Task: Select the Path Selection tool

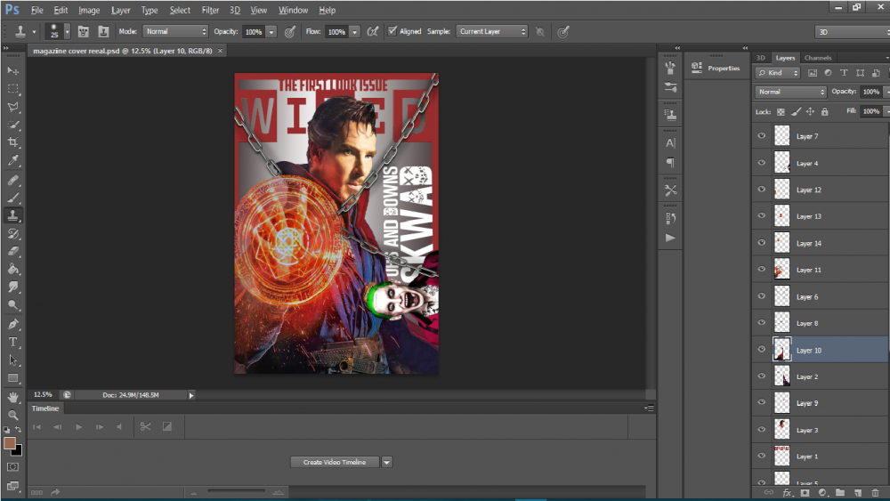Action: coord(13,360)
